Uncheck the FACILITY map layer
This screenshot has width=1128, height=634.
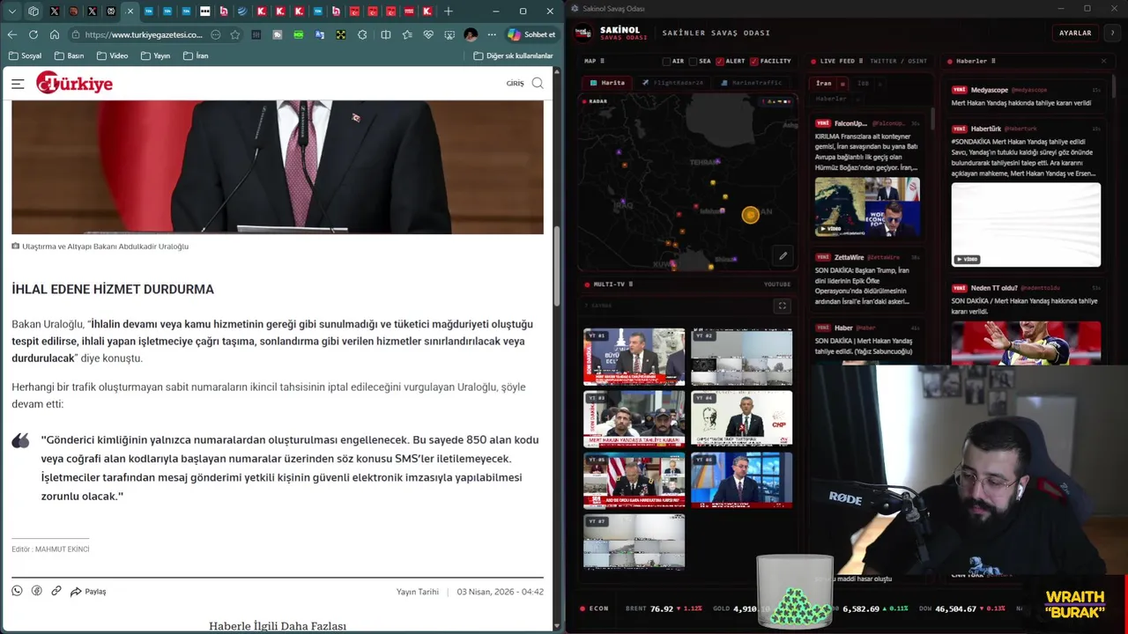click(754, 62)
